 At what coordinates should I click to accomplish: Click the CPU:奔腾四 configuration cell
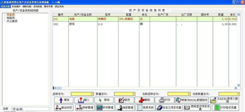[x=129, y=19]
